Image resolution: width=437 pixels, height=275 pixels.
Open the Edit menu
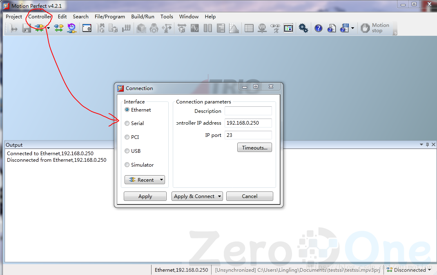[62, 17]
